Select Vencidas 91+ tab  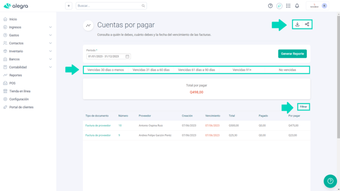[x=242, y=70]
